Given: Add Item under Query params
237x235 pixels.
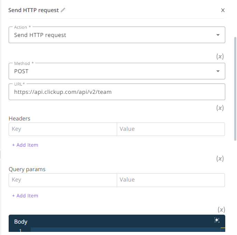Looking at the screenshot, I should pos(25,196).
